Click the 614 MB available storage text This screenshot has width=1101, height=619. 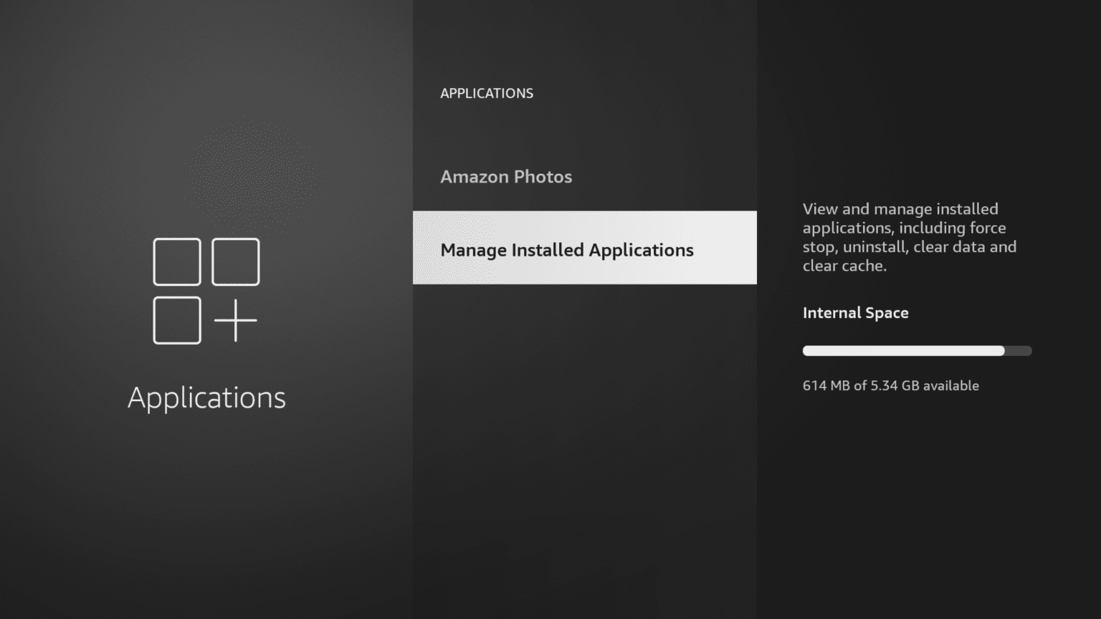tap(890, 385)
